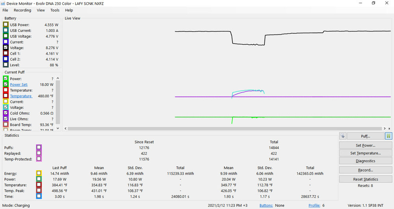Click the Device Monitor app icon in title bar
This screenshot has height=209, width=394.
coord(3,3)
